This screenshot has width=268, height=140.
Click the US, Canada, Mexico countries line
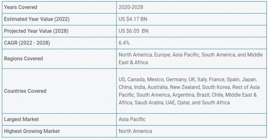pos(188,79)
